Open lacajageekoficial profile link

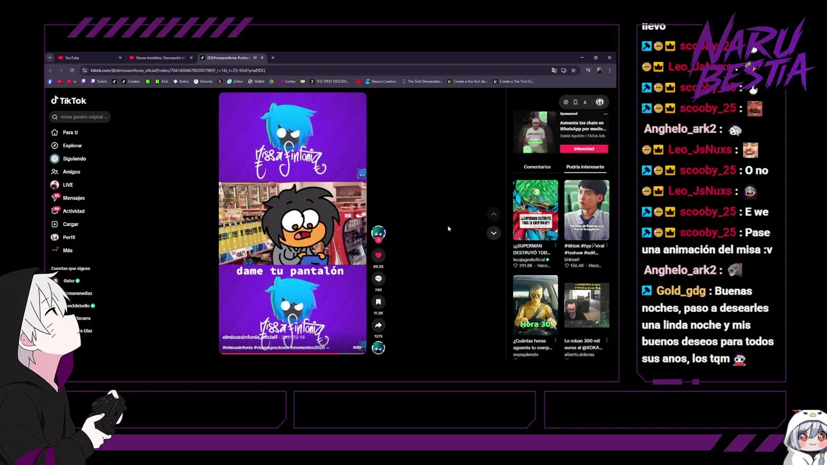[529, 259]
